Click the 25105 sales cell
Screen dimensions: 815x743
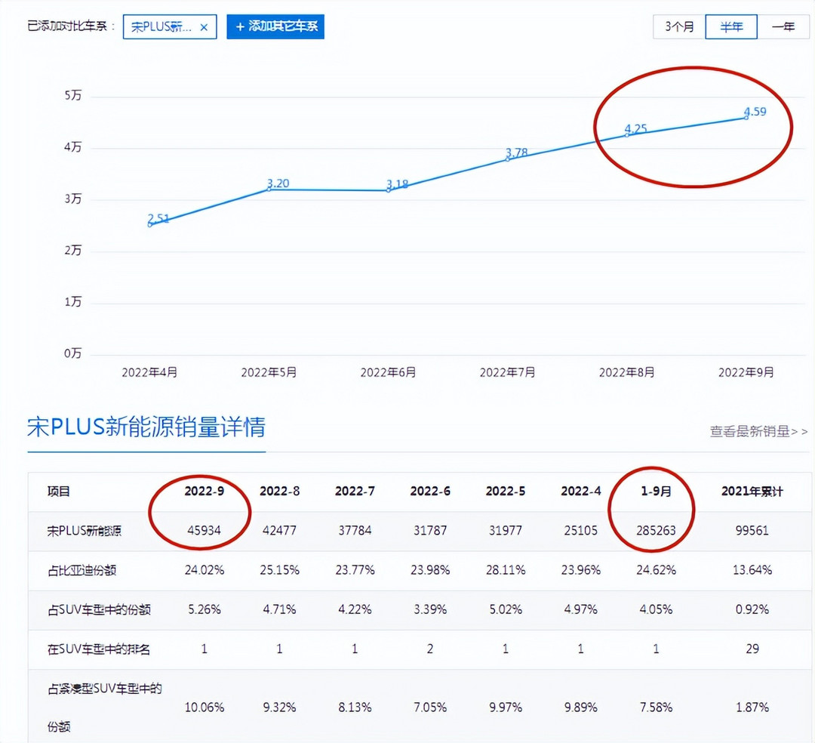tap(580, 530)
